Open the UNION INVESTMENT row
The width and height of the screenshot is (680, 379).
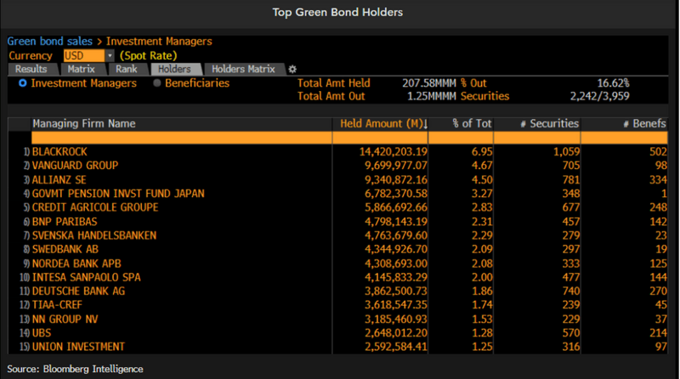337,347
